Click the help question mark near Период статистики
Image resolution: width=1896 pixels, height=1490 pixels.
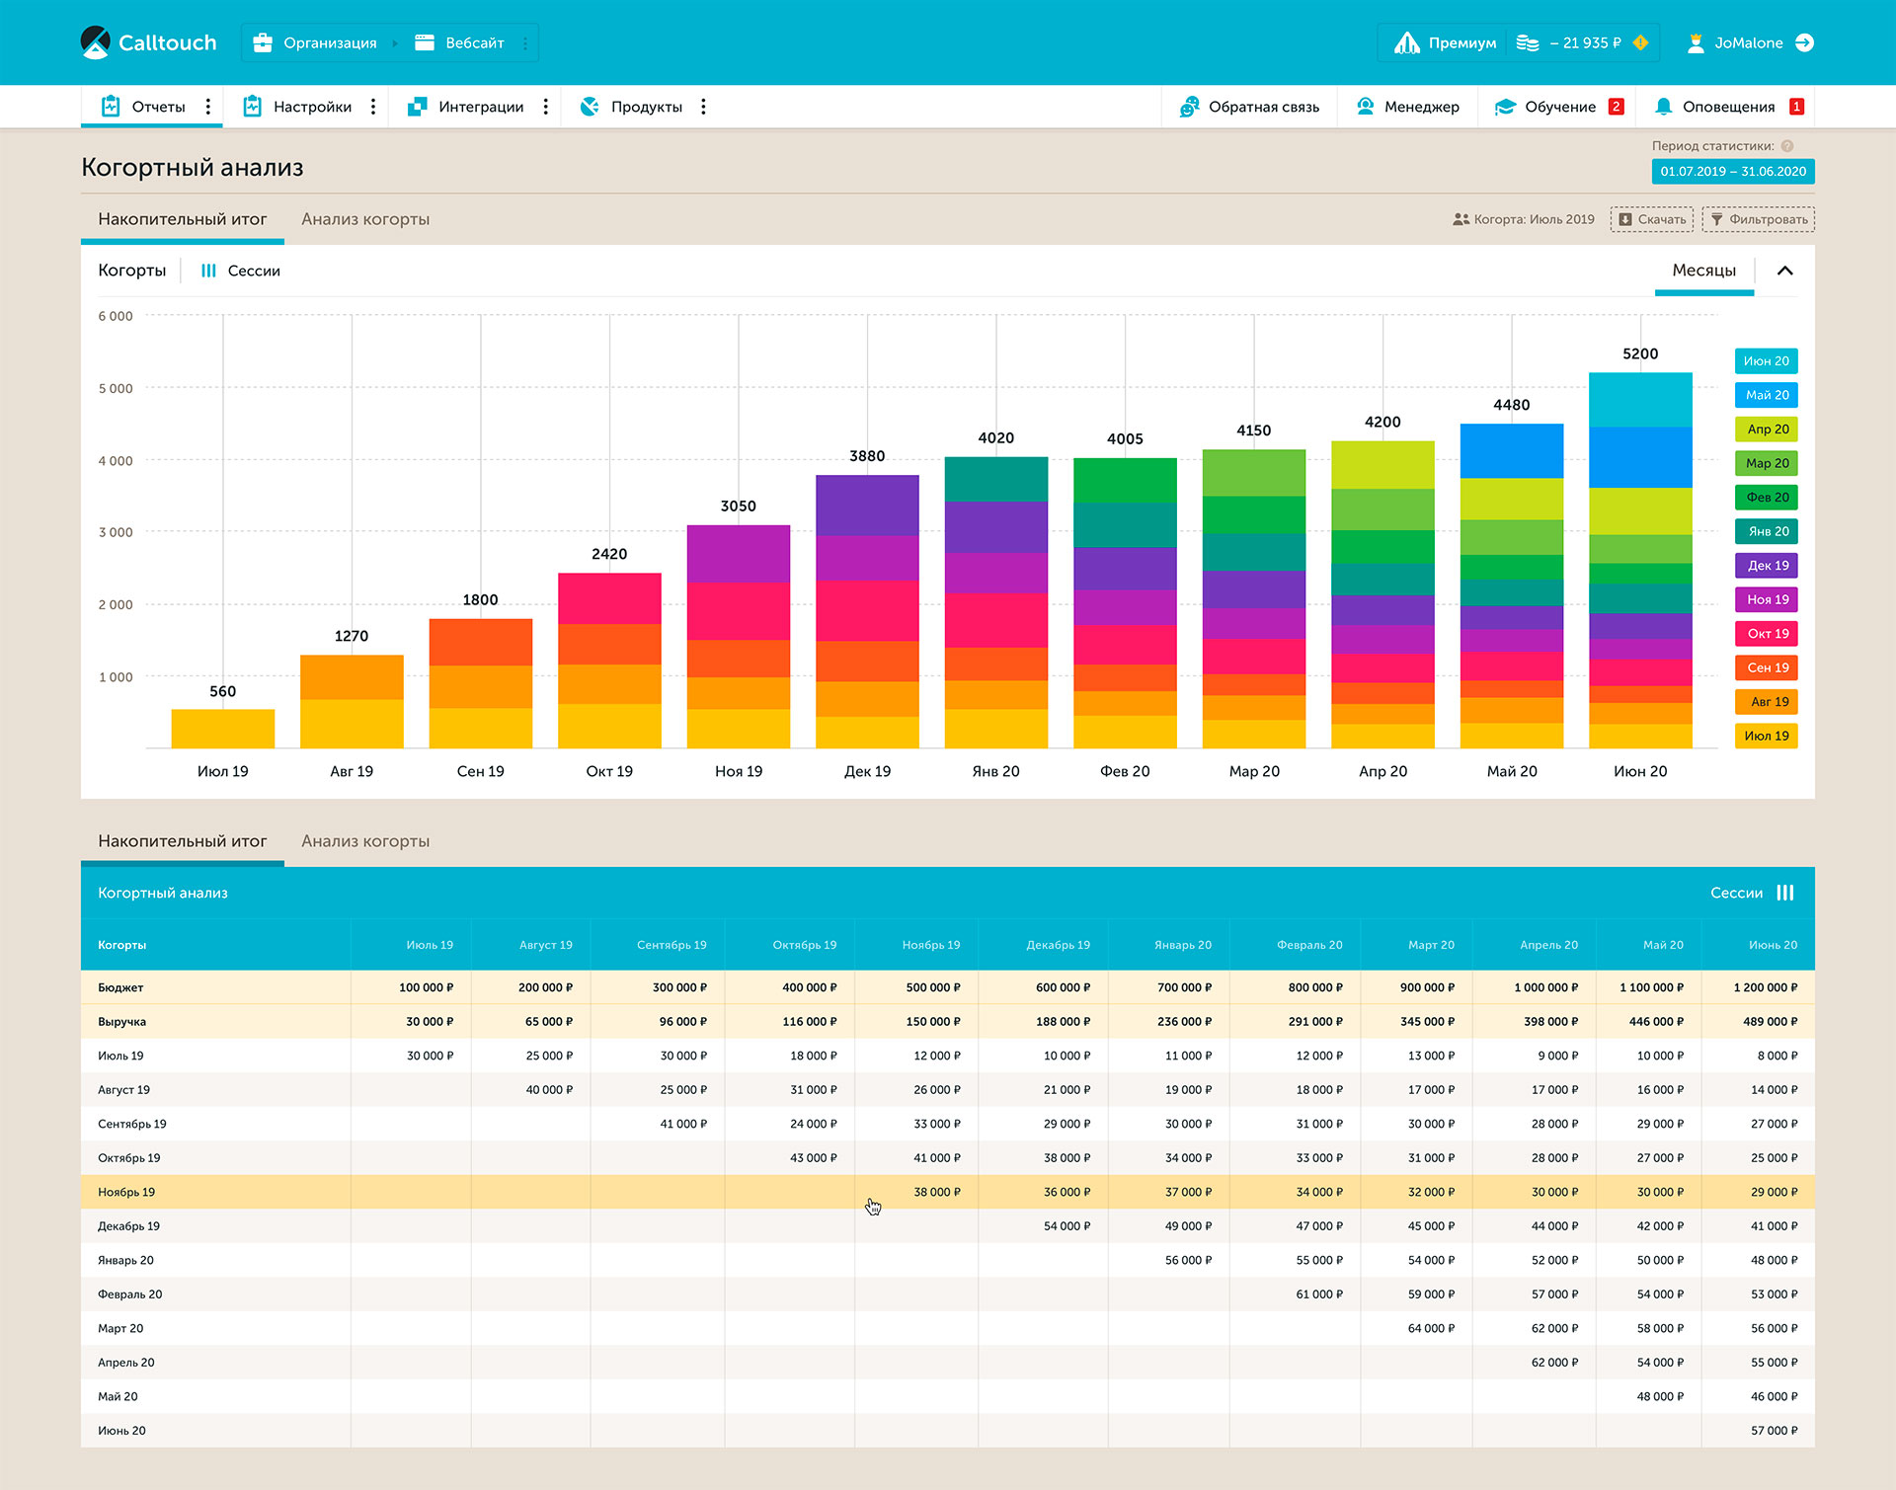1787,146
